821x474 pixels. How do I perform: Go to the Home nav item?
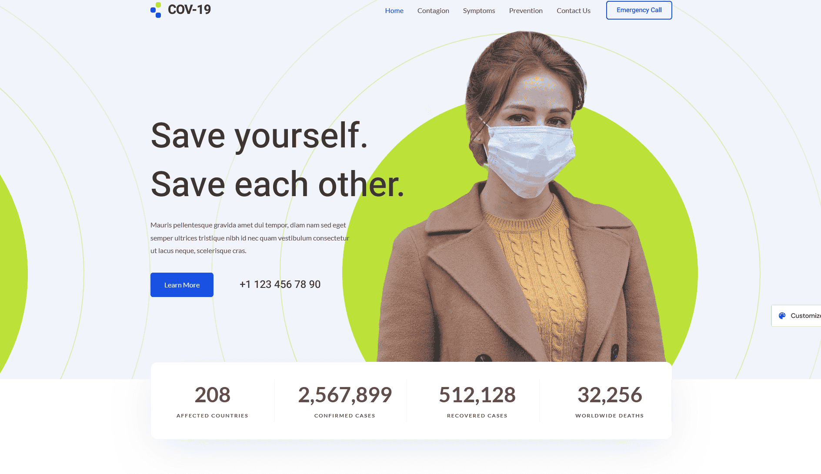(x=394, y=10)
